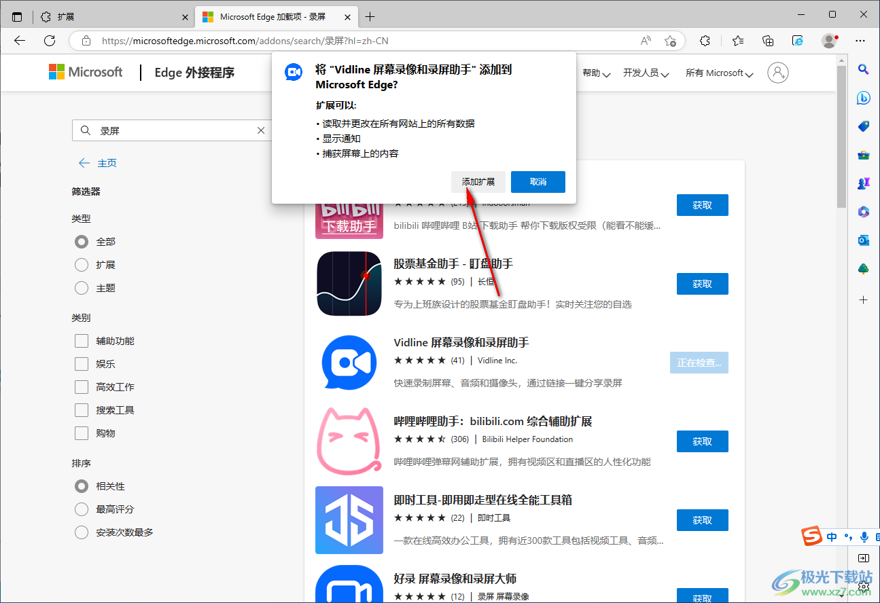The width and height of the screenshot is (880, 603).
Task: Click the pink cat 哔哩哔哩助手 thumbnail
Action: [349, 441]
